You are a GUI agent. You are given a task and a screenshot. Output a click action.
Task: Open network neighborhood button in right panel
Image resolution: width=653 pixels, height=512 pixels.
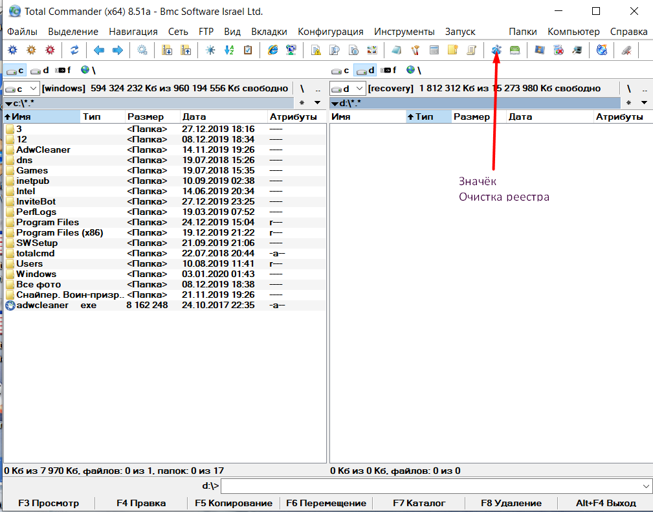click(x=414, y=70)
